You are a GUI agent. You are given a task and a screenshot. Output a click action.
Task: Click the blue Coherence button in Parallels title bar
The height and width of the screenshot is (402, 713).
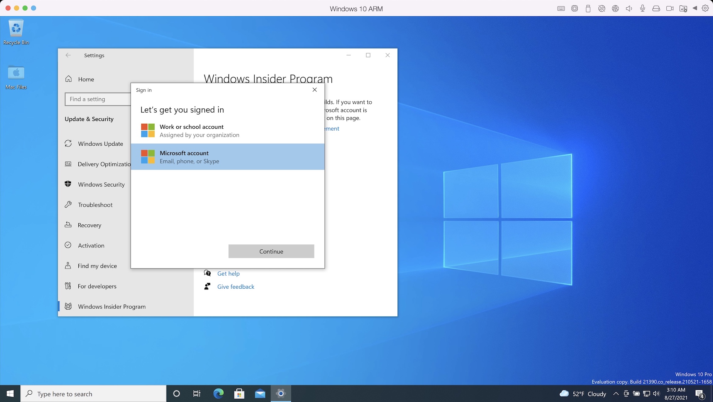34,8
